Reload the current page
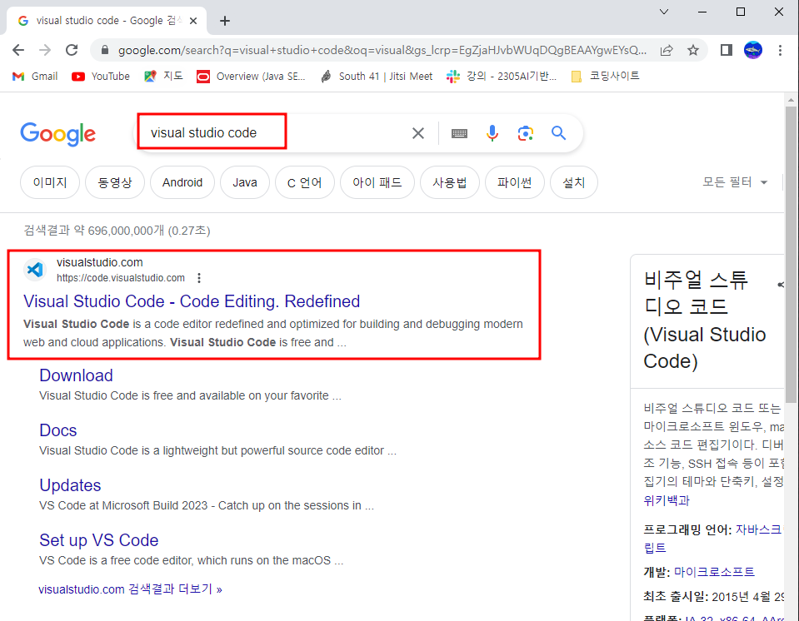 [x=72, y=50]
